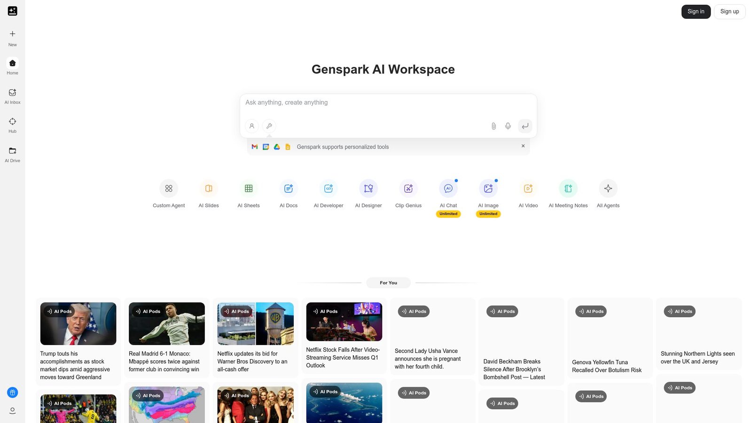
Task: Attach a file using the paperclip icon
Action: tap(493, 126)
